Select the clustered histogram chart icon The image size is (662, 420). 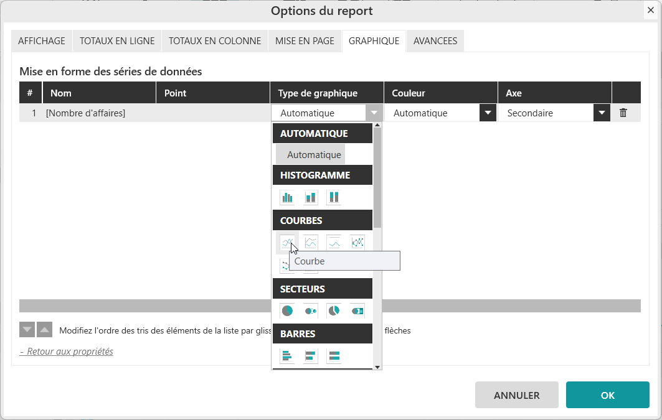pos(287,198)
